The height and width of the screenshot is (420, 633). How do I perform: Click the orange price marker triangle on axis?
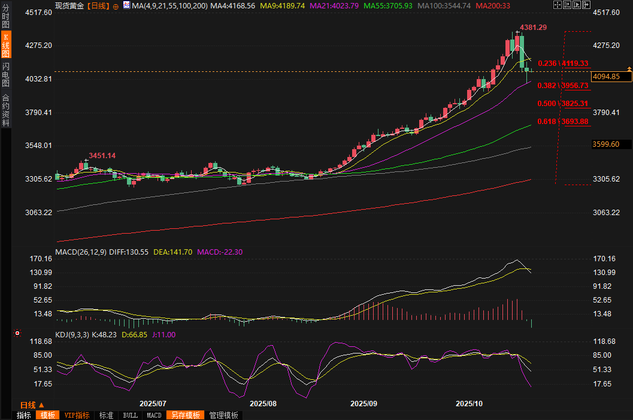point(629,70)
